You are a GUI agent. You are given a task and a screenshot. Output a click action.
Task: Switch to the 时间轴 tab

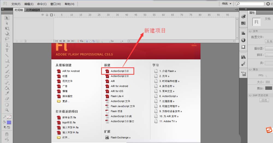(19, 10)
